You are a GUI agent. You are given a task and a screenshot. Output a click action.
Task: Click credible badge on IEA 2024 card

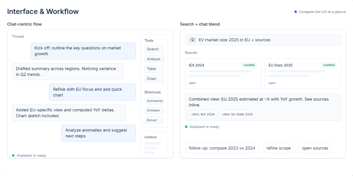pyautogui.click(x=249, y=65)
